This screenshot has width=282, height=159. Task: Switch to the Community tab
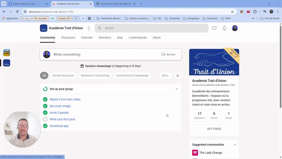[x=47, y=38]
